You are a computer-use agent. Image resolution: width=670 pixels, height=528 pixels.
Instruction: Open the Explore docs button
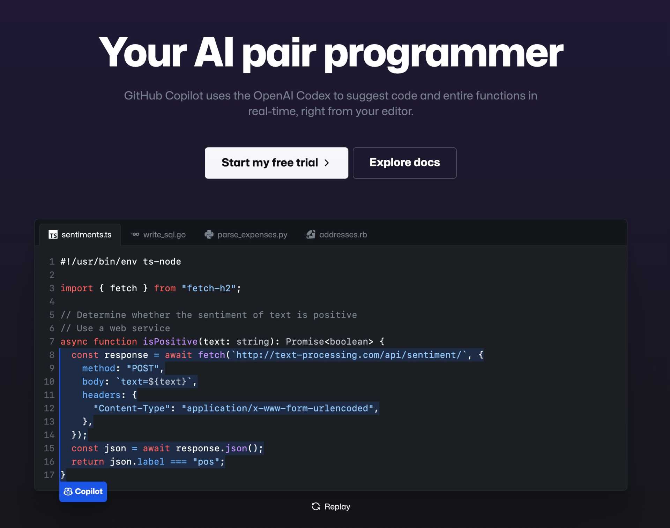pos(404,163)
